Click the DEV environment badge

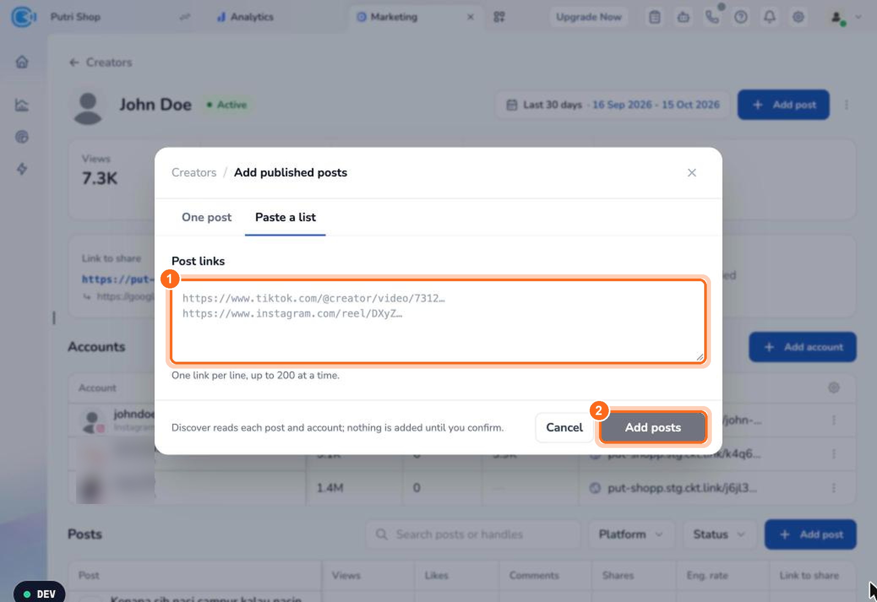[39, 594]
